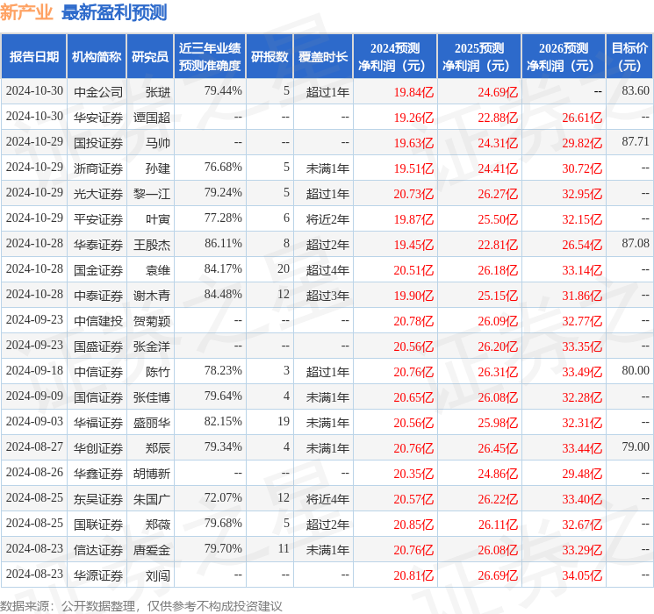Click the 2024预测净利润 column header

pyautogui.click(x=395, y=57)
